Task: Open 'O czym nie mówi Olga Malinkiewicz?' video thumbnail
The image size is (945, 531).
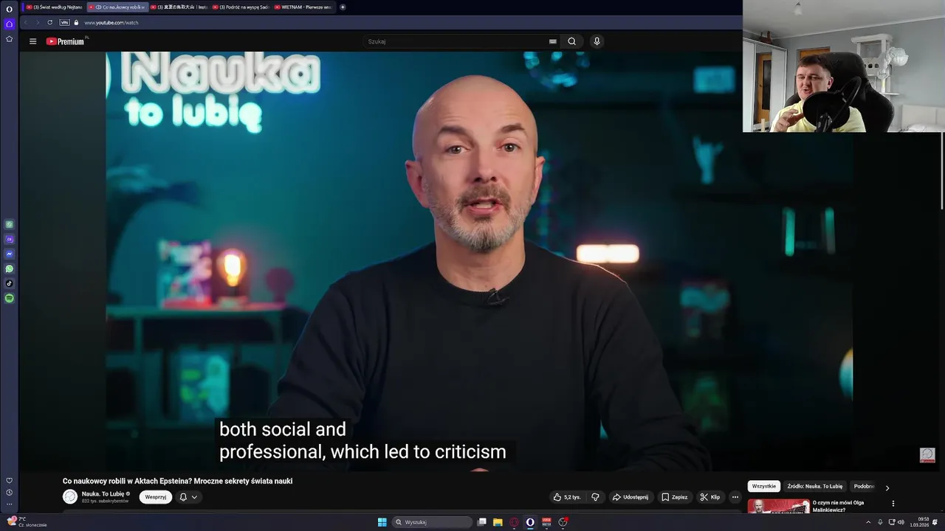Action: pos(779,507)
